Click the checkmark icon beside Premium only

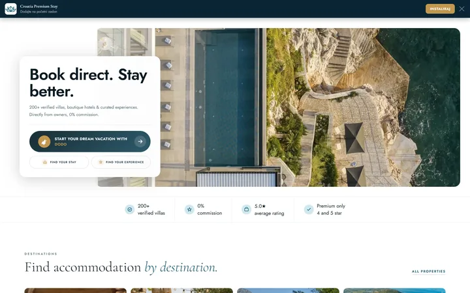pyautogui.click(x=309, y=210)
